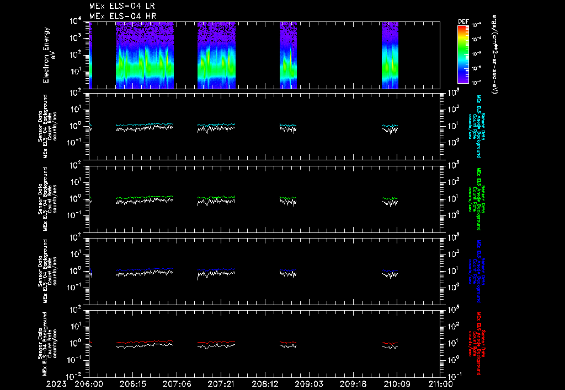Screen dimensions: 565x390
Task: Click the '208:12' time axis label
Action: tap(265, 384)
